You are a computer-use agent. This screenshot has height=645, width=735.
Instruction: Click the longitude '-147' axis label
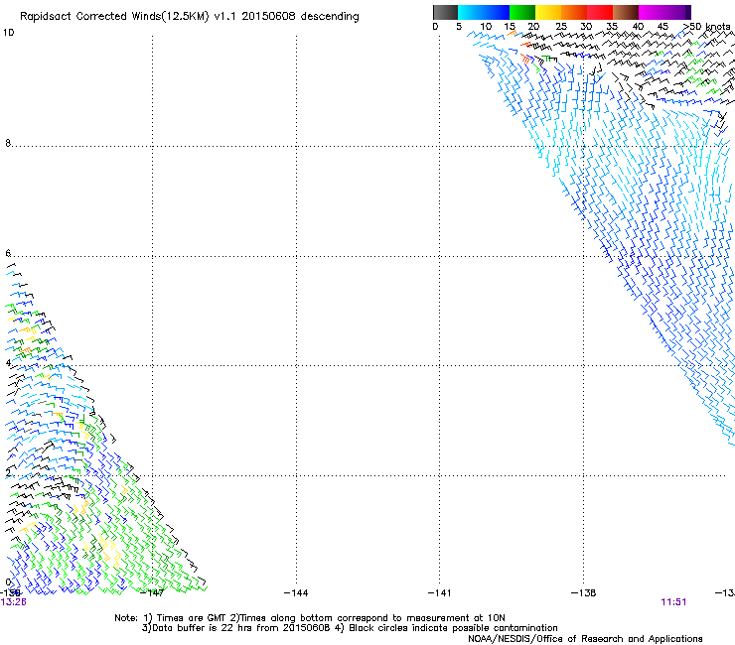(152, 593)
